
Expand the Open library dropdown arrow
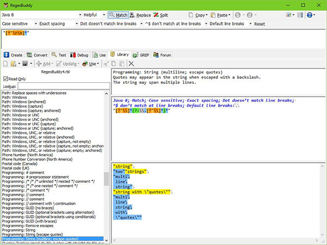pos(19,64)
